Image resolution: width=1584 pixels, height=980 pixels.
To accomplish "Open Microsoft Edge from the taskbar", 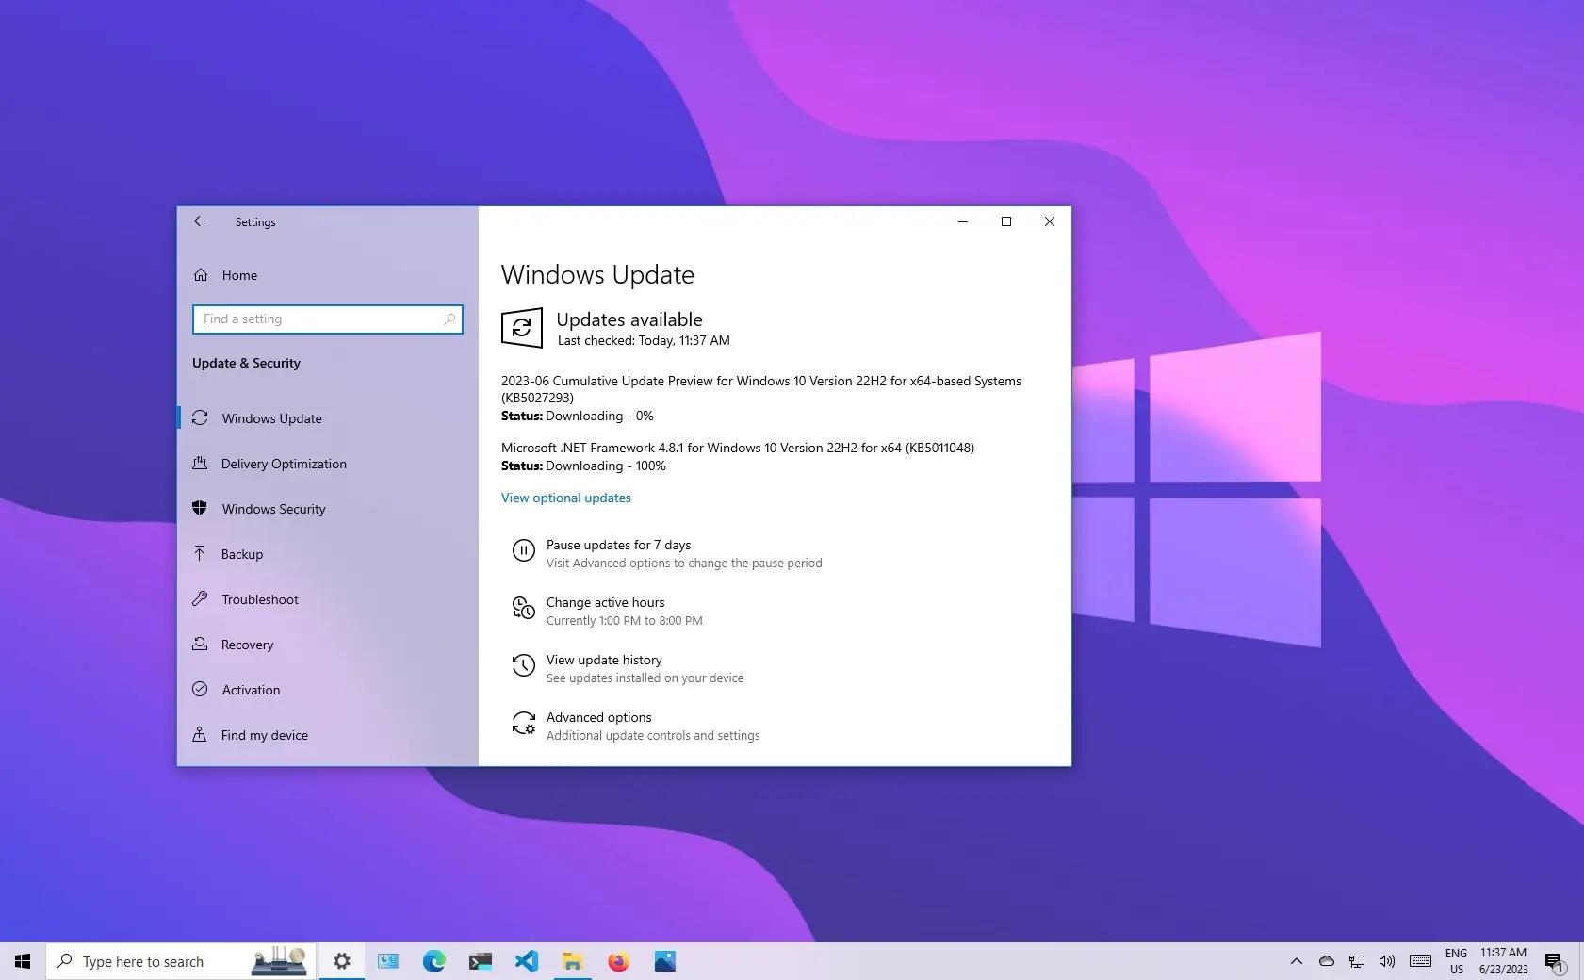I will (x=433, y=961).
